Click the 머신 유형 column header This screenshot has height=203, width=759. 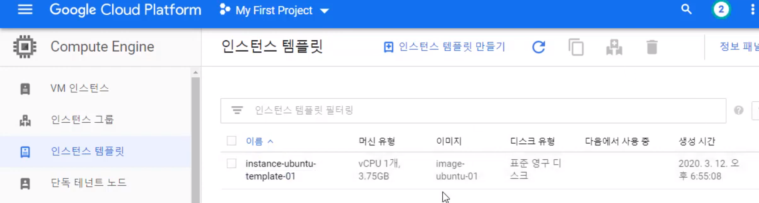[377, 141]
